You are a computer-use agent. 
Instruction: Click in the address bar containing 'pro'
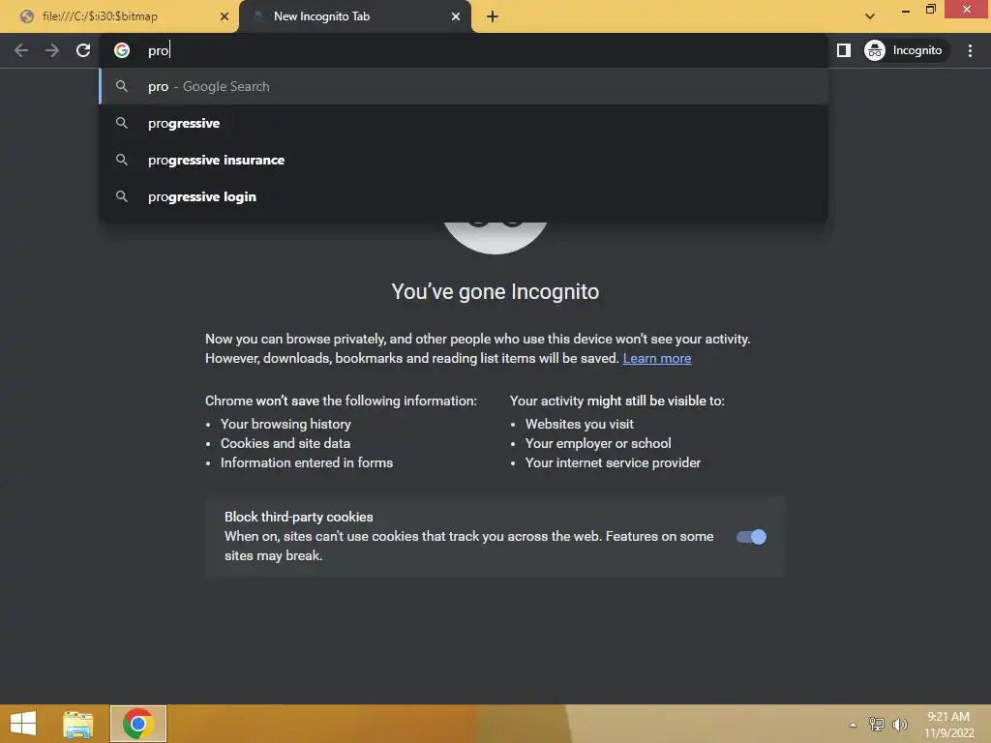point(465,50)
